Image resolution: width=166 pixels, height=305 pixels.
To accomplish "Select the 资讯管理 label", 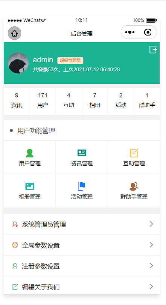I will 82,163.
